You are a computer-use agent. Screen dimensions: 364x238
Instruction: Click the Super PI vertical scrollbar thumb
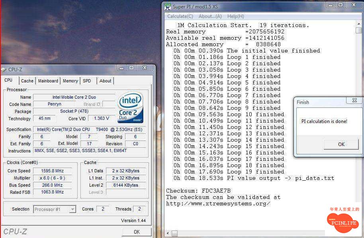tap(358, 30)
